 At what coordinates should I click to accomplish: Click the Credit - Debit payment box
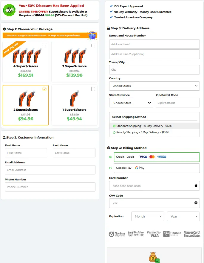157,157
